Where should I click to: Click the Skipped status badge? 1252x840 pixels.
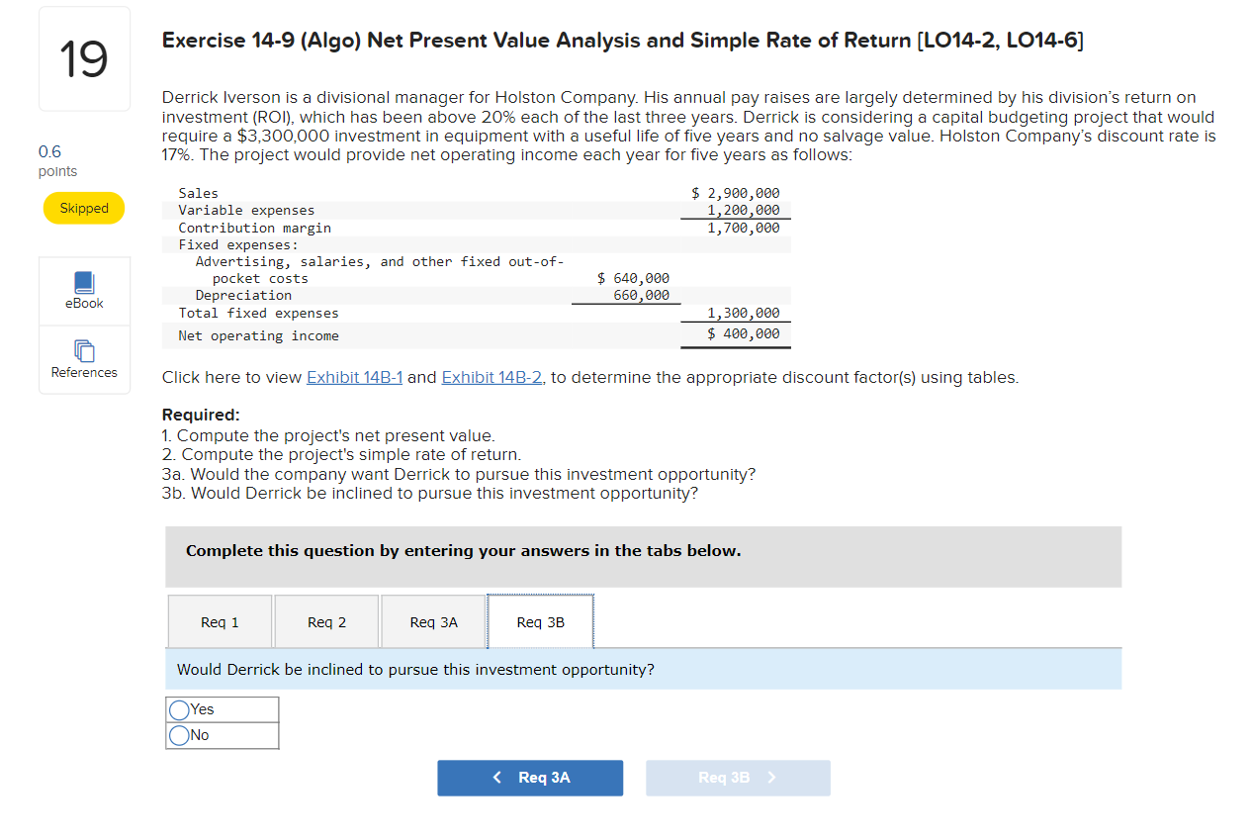click(x=84, y=208)
